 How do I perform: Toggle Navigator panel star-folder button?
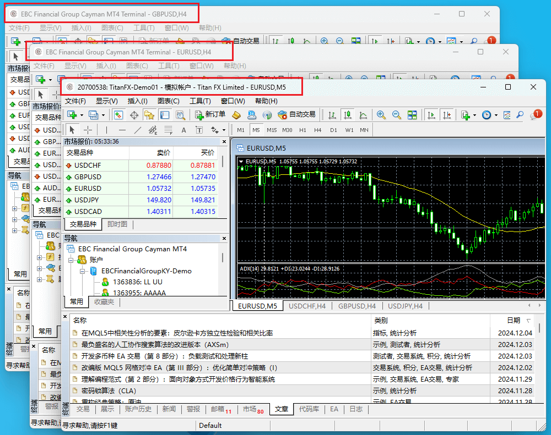[x=149, y=115]
